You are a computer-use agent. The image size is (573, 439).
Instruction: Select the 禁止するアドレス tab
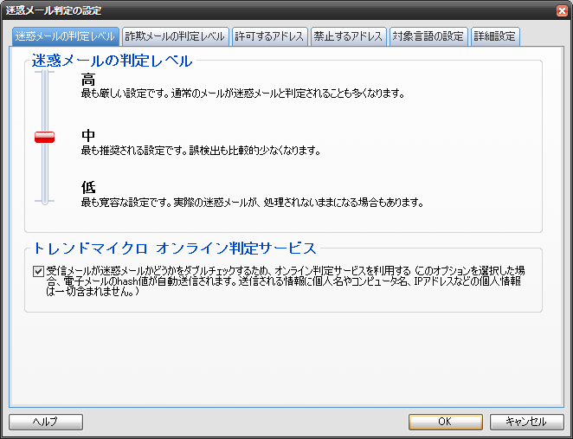pyautogui.click(x=349, y=36)
